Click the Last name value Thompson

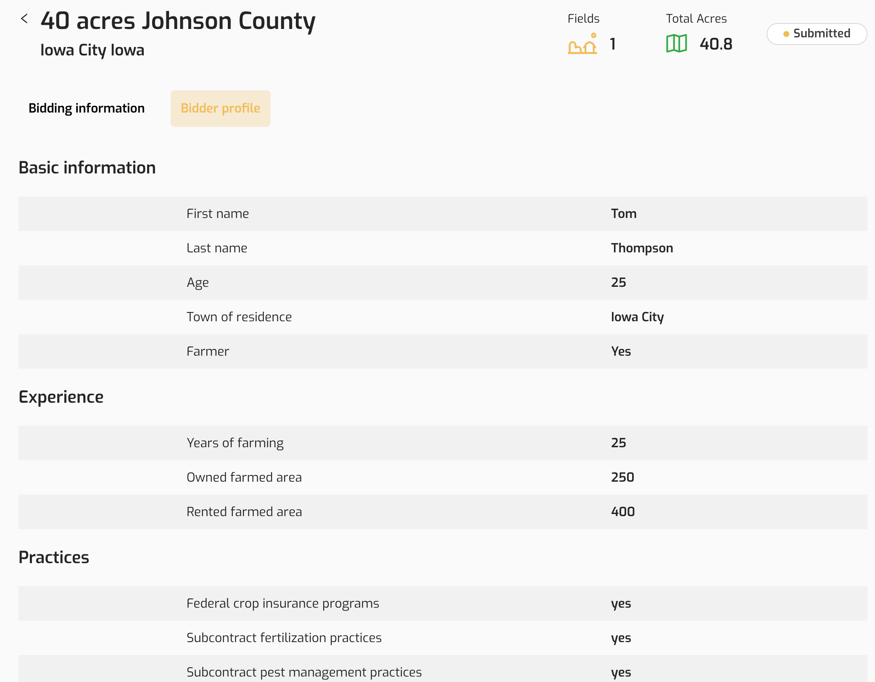pos(642,248)
